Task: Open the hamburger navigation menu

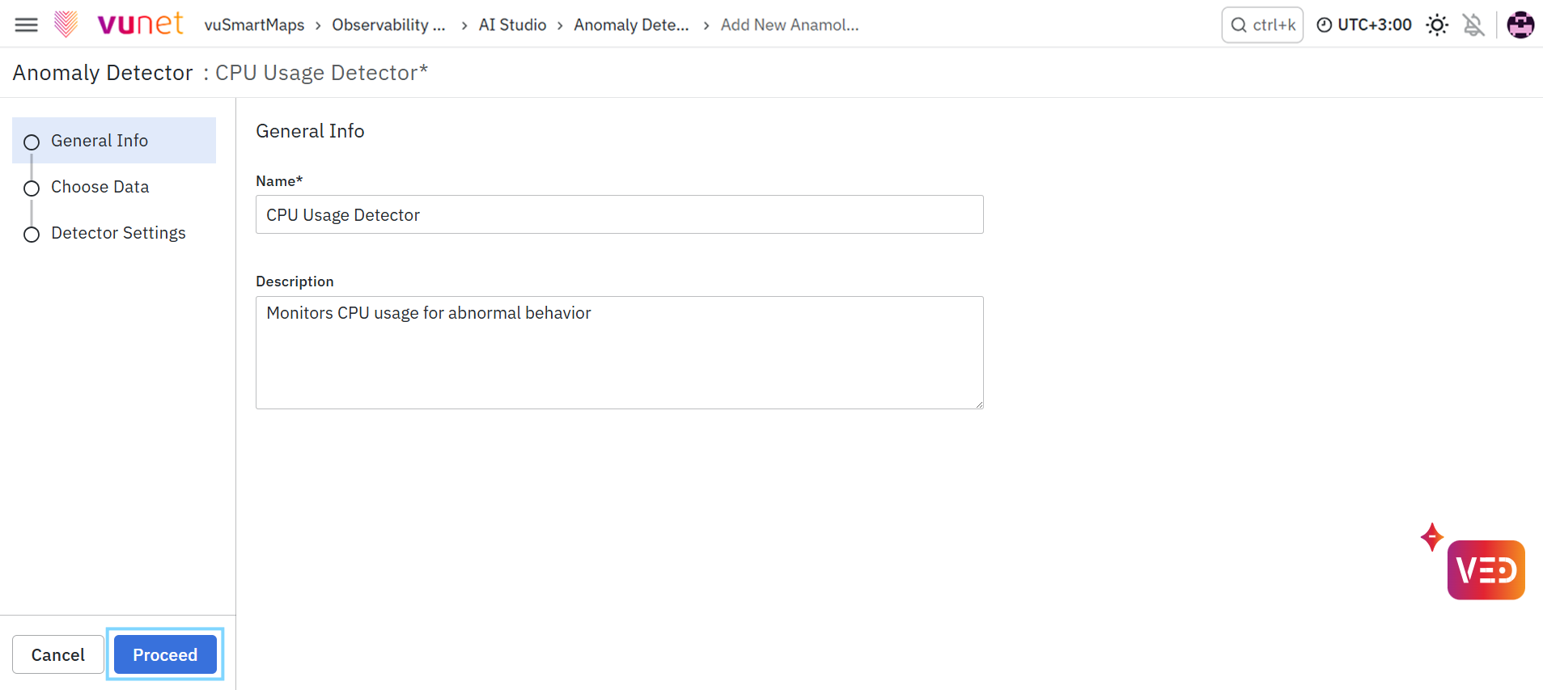Action: click(x=26, y=25)
